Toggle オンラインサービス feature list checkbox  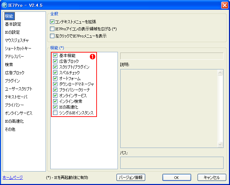tap(55, 96)
